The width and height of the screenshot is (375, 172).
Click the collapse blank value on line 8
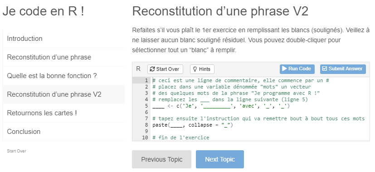pos(225,125)
